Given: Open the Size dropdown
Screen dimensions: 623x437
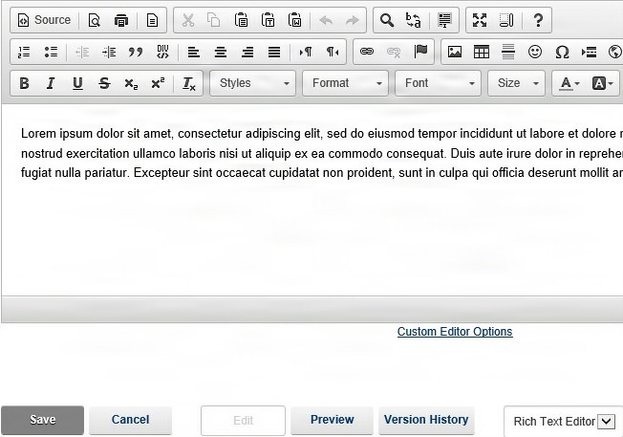Looking at the screenshot, I should tap(517, 83).
